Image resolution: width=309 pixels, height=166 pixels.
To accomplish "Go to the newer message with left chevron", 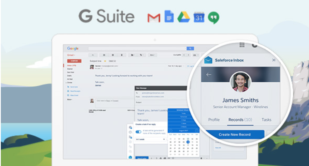I will point(184,55).
